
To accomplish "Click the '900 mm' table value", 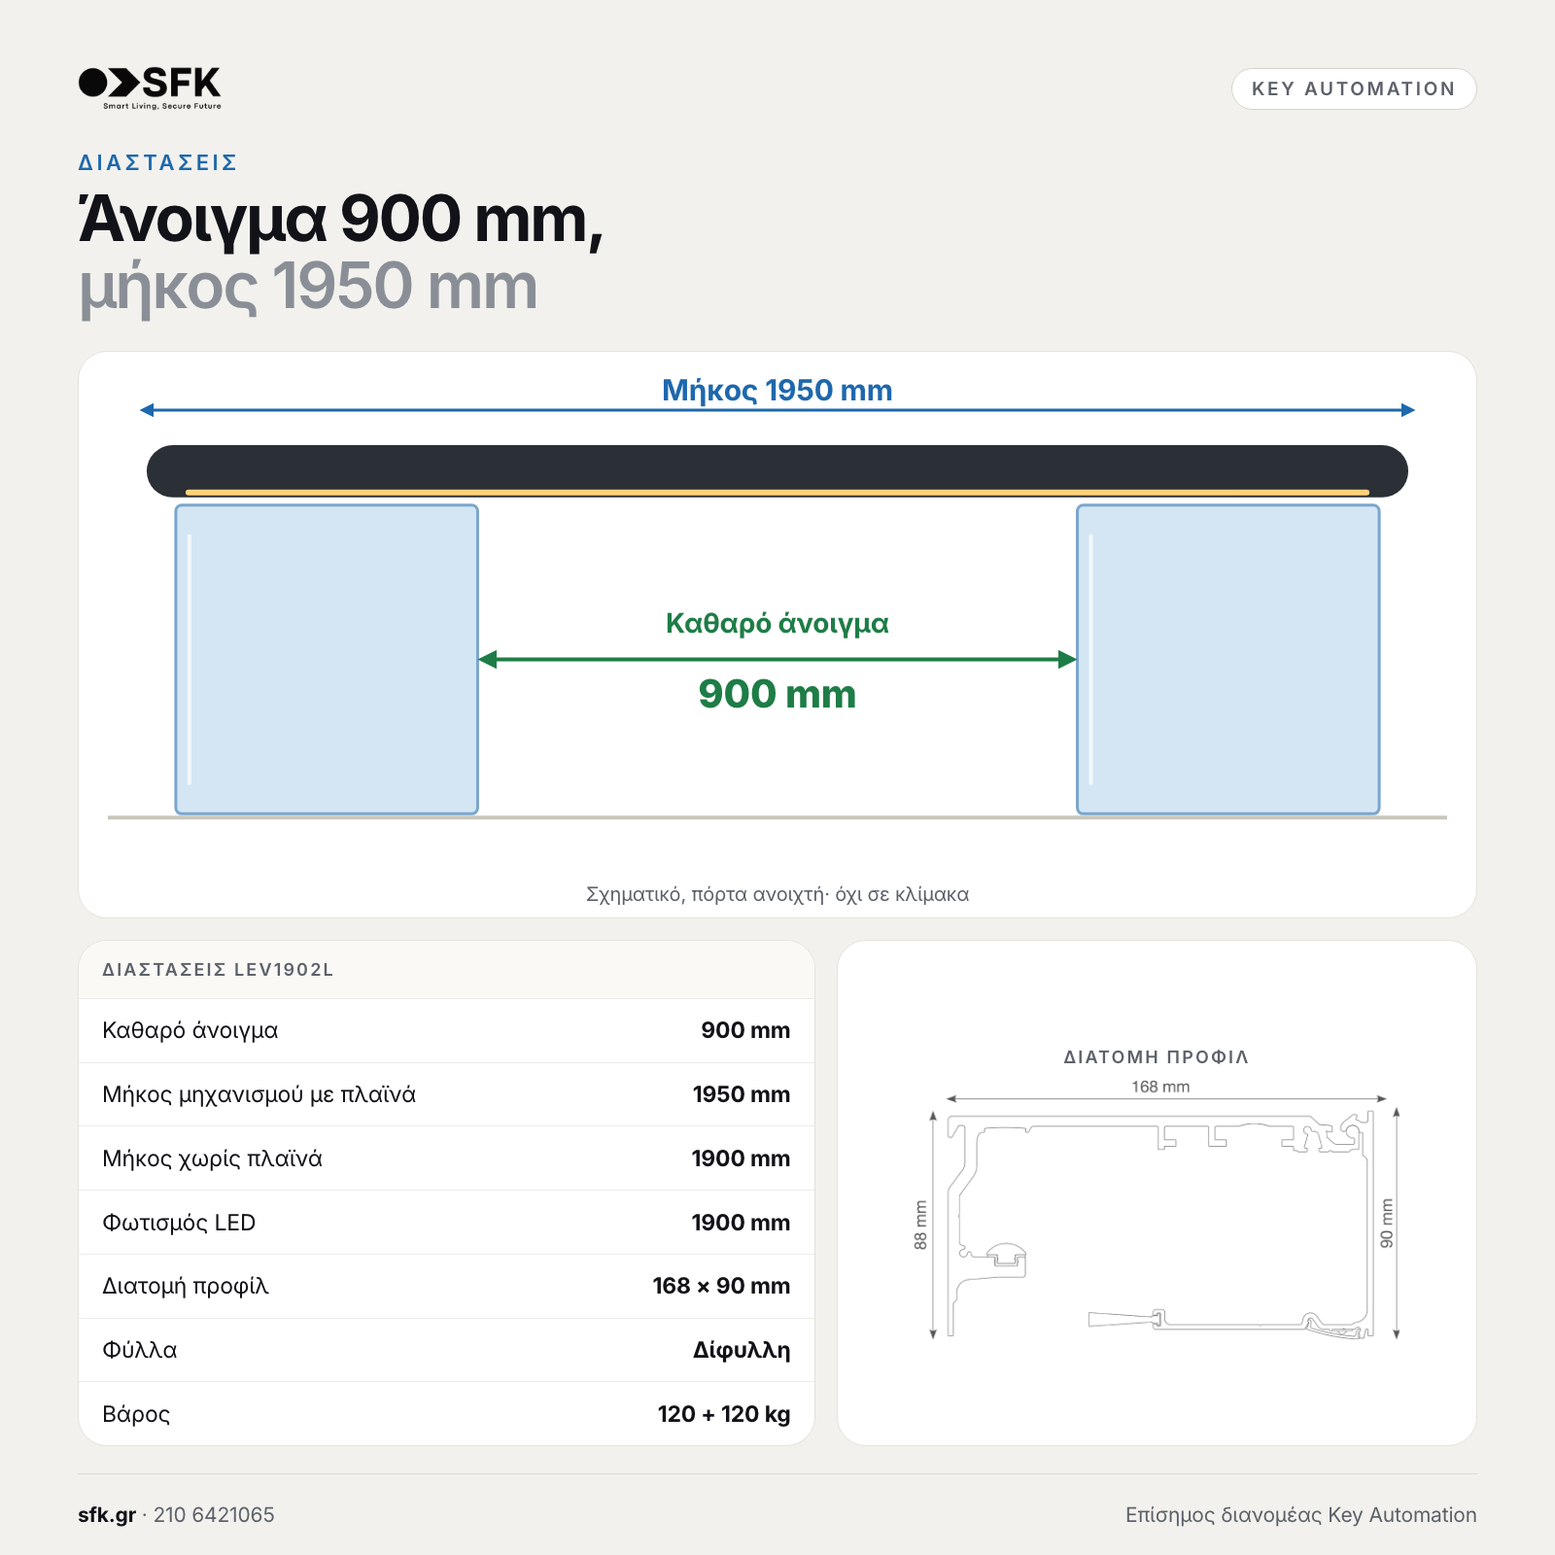I will pyautogui.click(x=745, y=1030).
